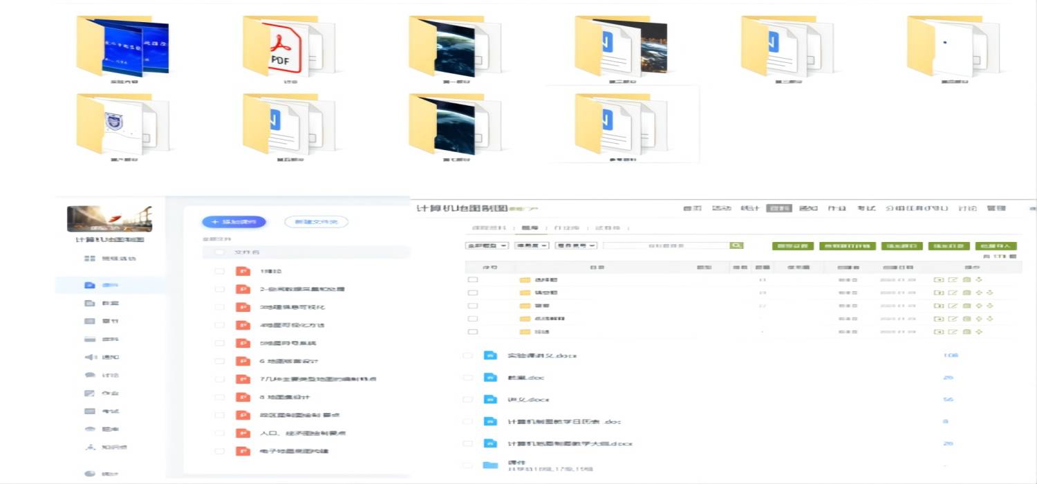Open the first filter dropdown 全部题型
Screen dimensions: 1037x484
click(x=487, y=245)
